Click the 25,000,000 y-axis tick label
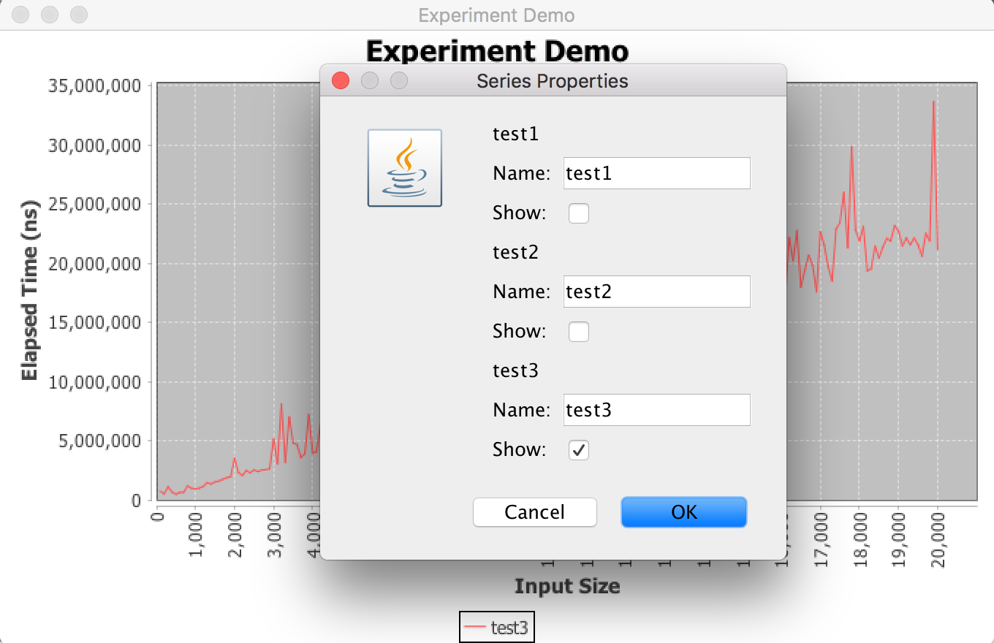This screenshot has width=994, height=643. coord(94,205)
